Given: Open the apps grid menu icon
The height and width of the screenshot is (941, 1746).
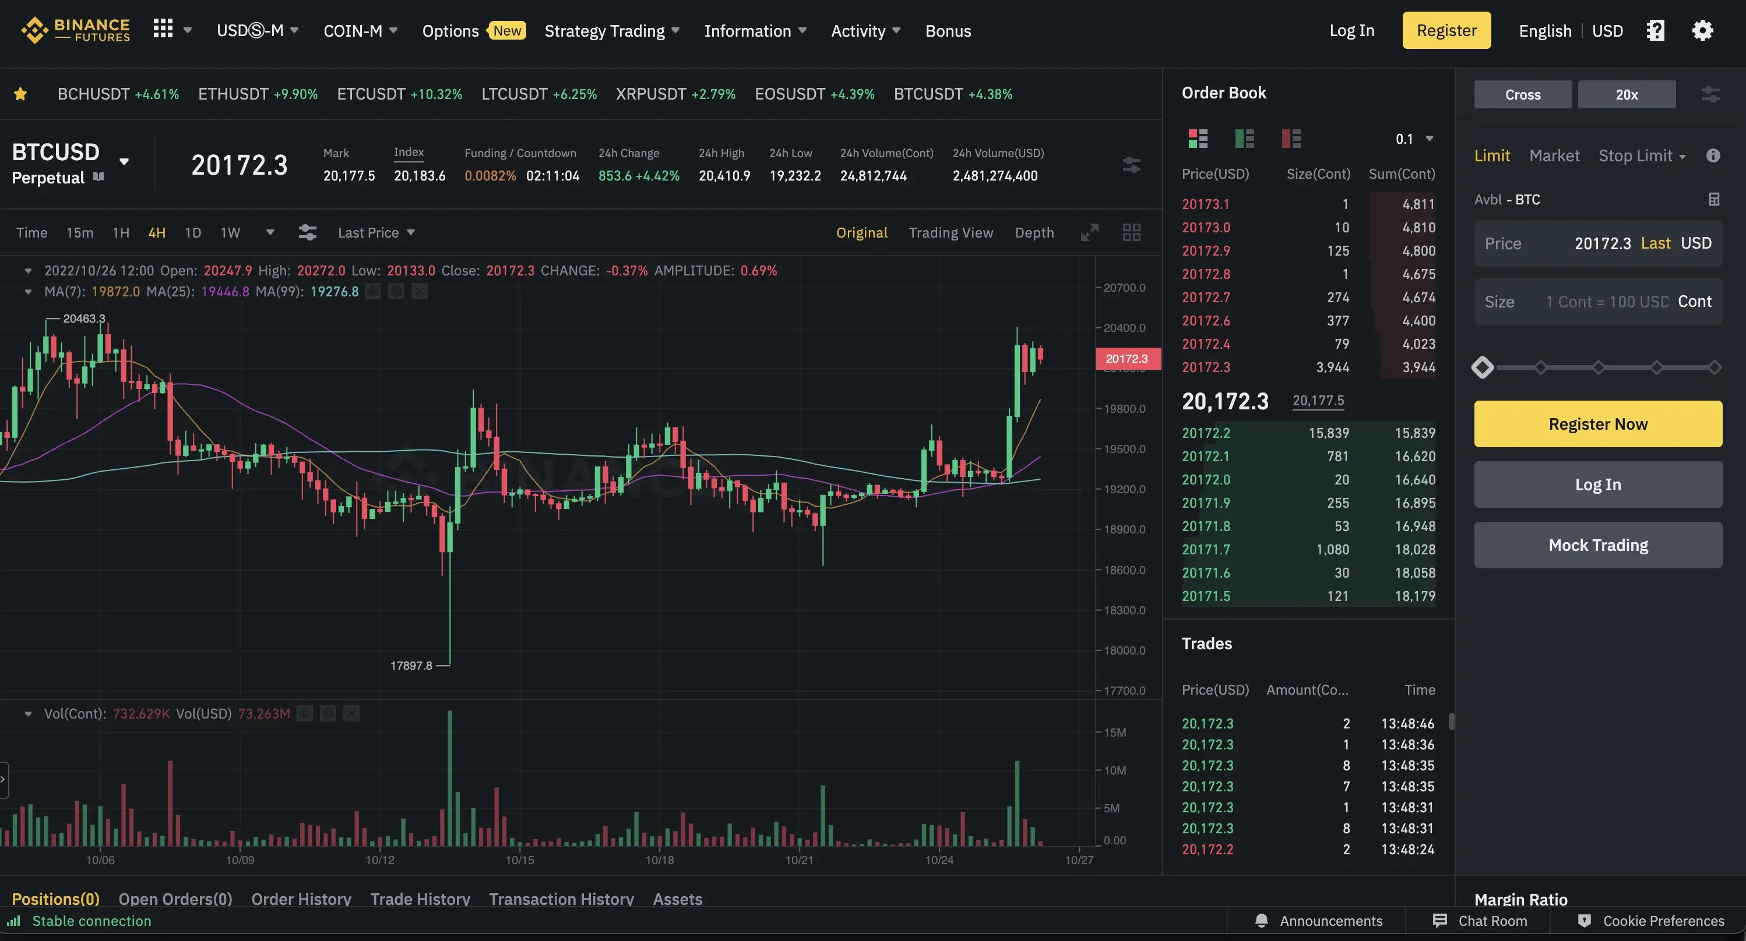Looking at the screenshot, I should pos(163,29).
